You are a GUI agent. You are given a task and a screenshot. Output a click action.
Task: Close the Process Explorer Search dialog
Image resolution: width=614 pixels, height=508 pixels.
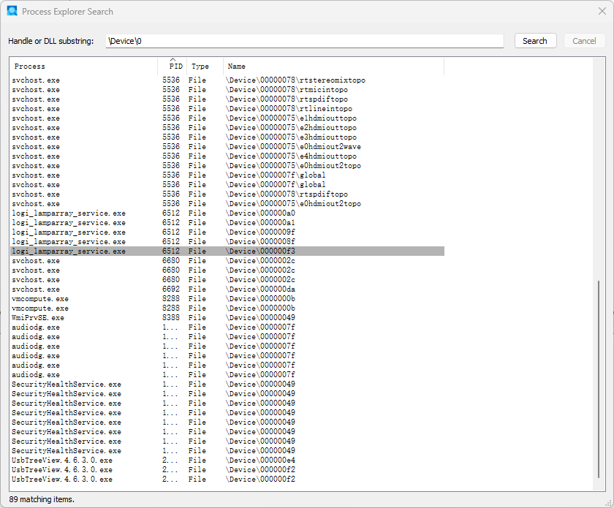click(602, 11)
